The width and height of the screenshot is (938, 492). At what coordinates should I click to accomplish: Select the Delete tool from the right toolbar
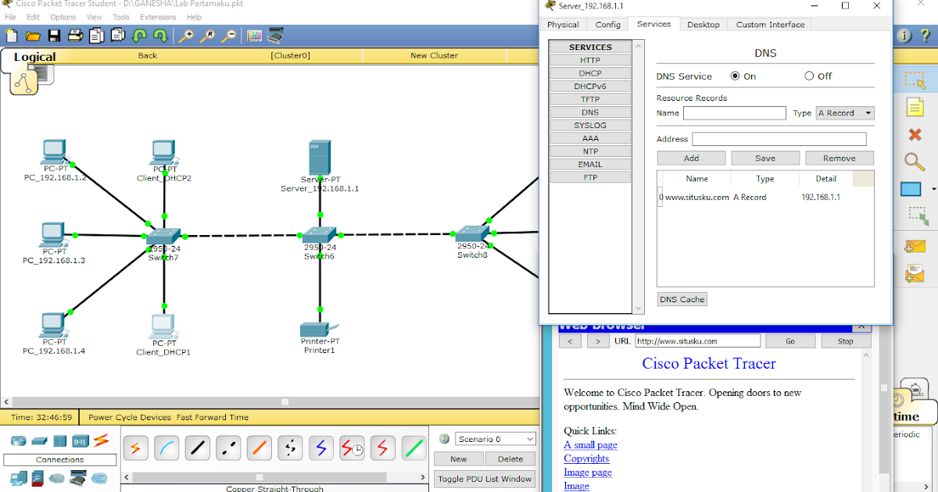915,133
